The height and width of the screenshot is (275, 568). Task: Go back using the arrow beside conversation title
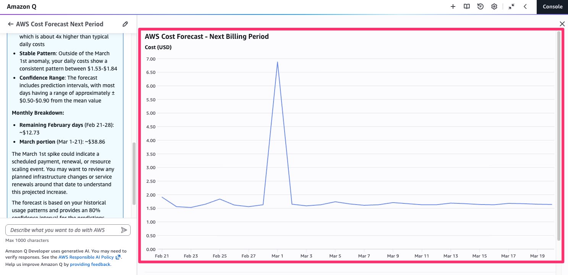(11, 24)
